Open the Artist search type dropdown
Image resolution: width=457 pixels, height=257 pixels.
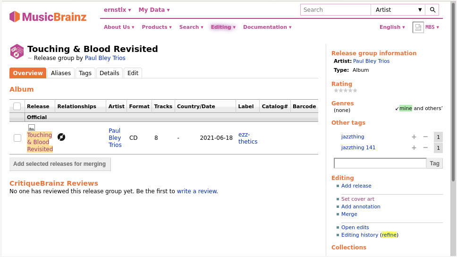[x=398, y=9]
